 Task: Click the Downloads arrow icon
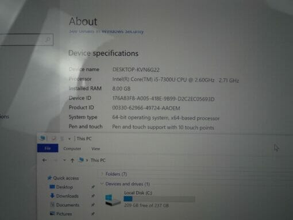coord(52,195)
